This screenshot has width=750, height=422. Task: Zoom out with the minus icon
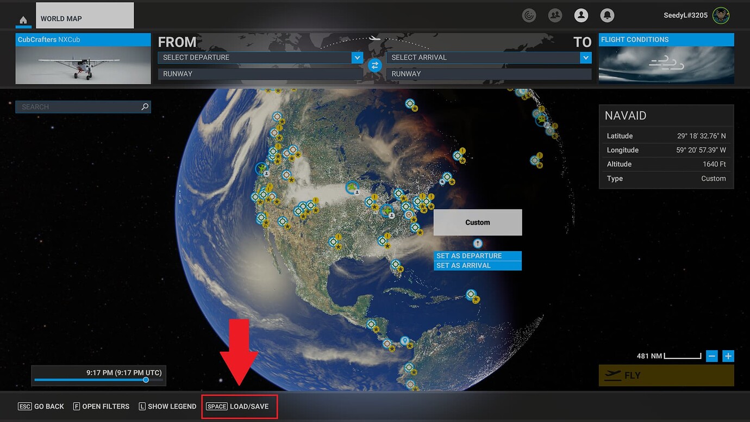click(x=712, y=356)
